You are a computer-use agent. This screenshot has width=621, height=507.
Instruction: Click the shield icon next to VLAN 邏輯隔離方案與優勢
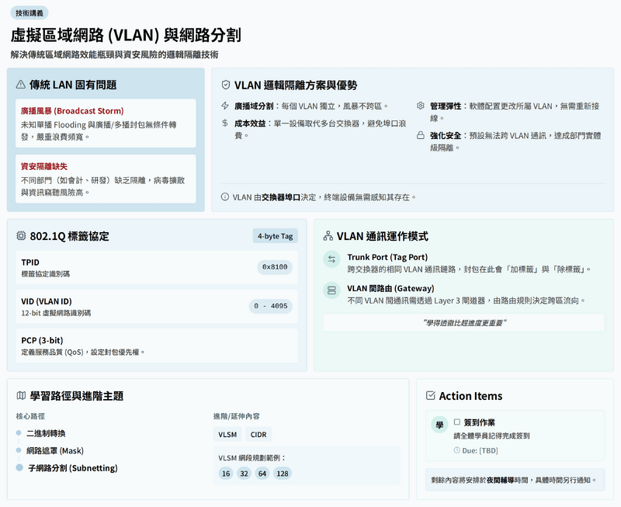click(x=226, y=85)
